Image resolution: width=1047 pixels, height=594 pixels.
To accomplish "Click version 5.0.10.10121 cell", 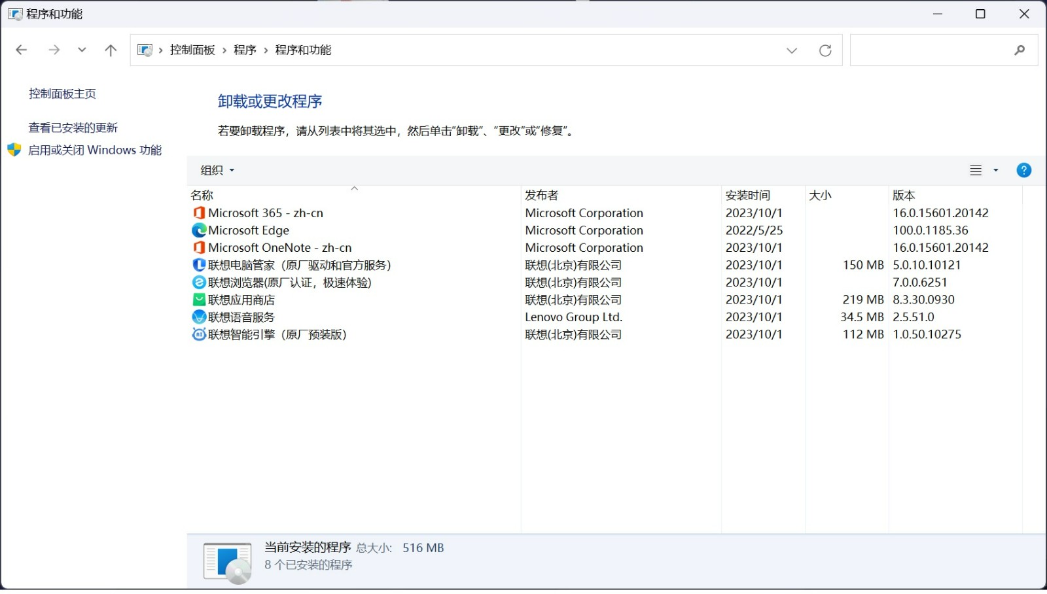I will tap(927, 265).
